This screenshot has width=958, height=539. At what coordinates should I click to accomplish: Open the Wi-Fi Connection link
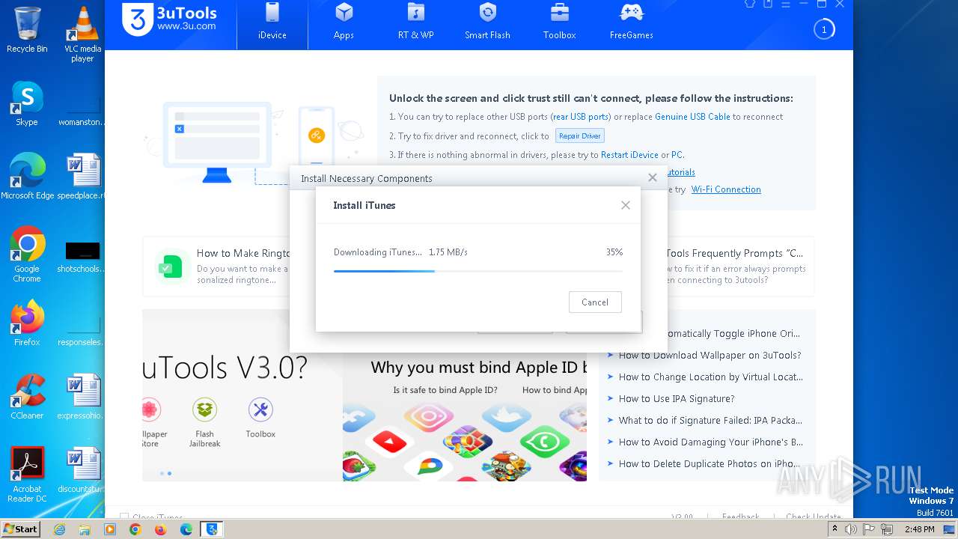coord(726,189)
